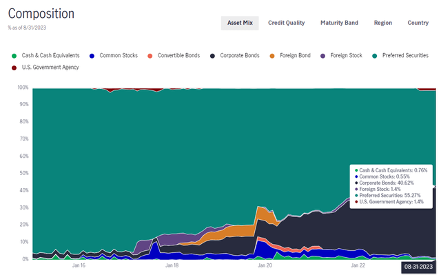The height and width of the screenshot is (275, 441).
Task: Select the active Asset Mix tab
Action: coord(240,23)
